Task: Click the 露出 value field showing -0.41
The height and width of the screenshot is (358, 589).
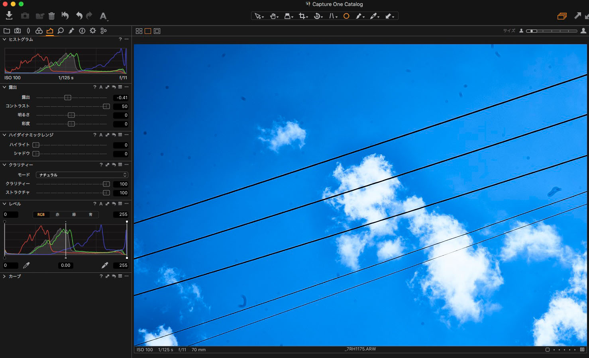Action: click(121, 98)
